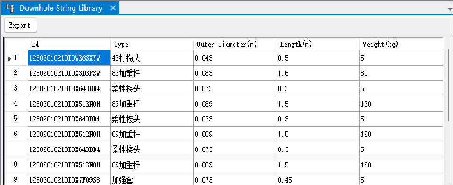Click the Export button
Image resolution: width=453 pixels, height=185 pixels.
(20, 25)
